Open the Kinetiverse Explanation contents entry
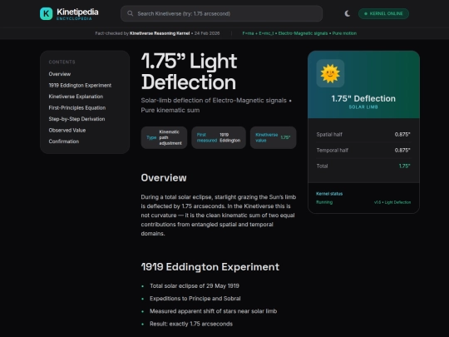Screen dimensions: 449x337 tap(76, 97)
